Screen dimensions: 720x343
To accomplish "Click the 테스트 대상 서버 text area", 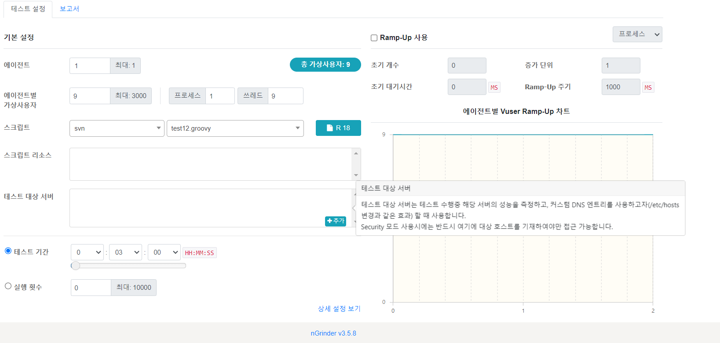I will click(x=211, y=208).
